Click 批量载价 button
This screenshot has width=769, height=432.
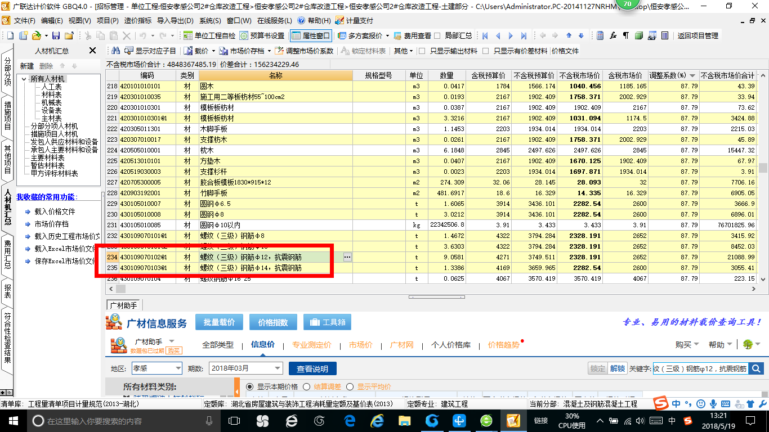click(219, 322)
